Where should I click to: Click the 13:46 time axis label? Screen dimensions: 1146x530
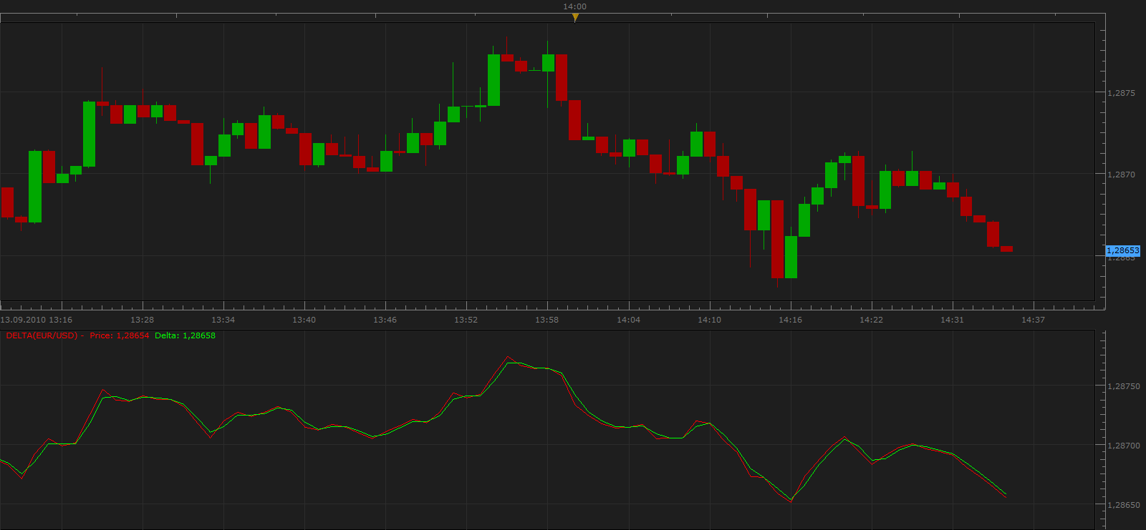point(385,320)
